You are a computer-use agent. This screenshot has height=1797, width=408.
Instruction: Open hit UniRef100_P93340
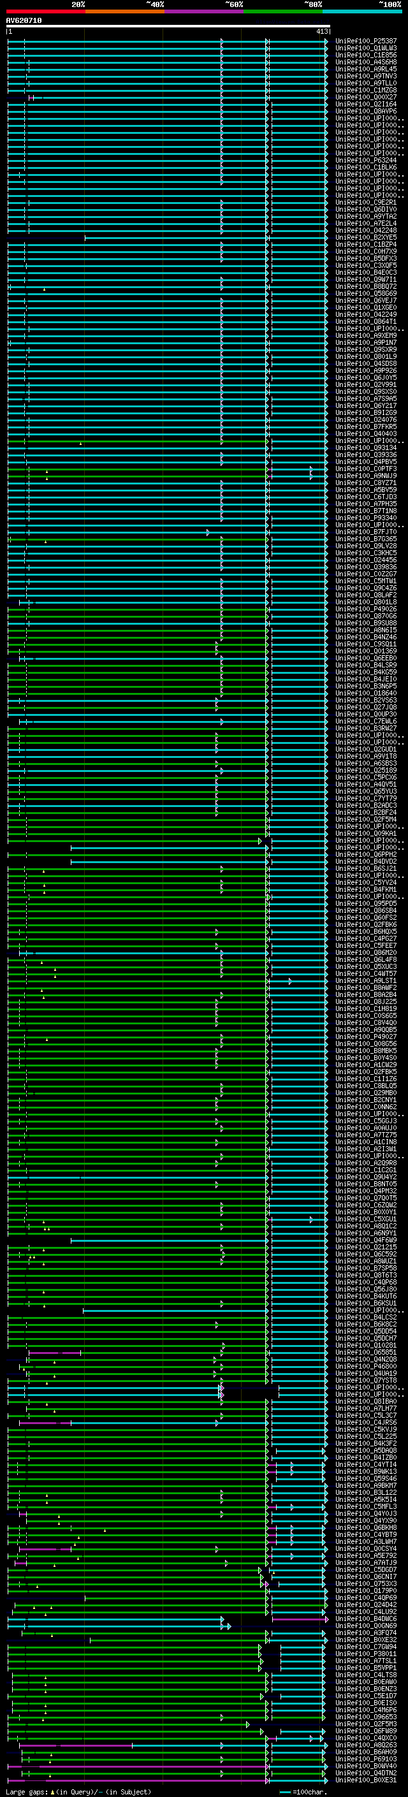(366, 518)
